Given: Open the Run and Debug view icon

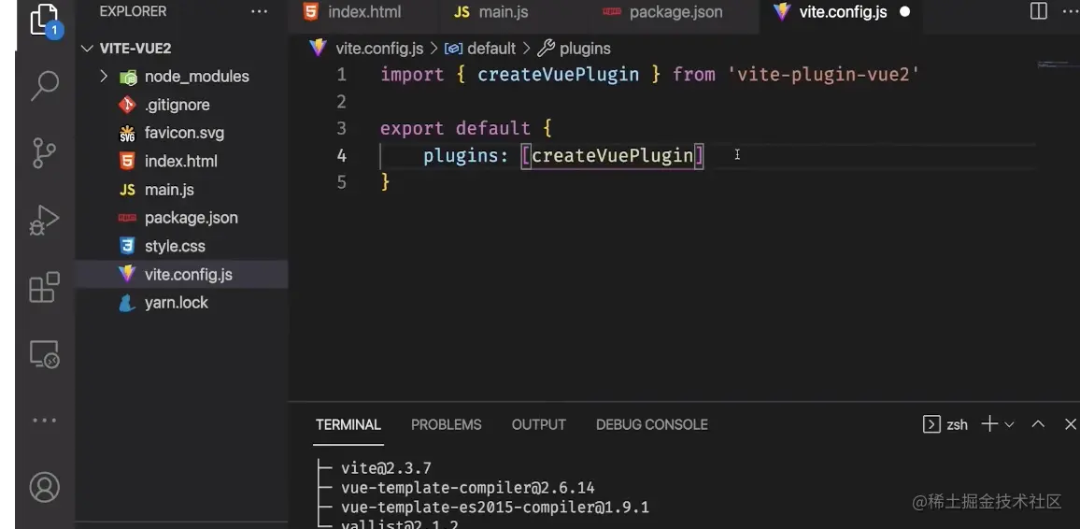Looking at the screenshot, I should [45, 221].
